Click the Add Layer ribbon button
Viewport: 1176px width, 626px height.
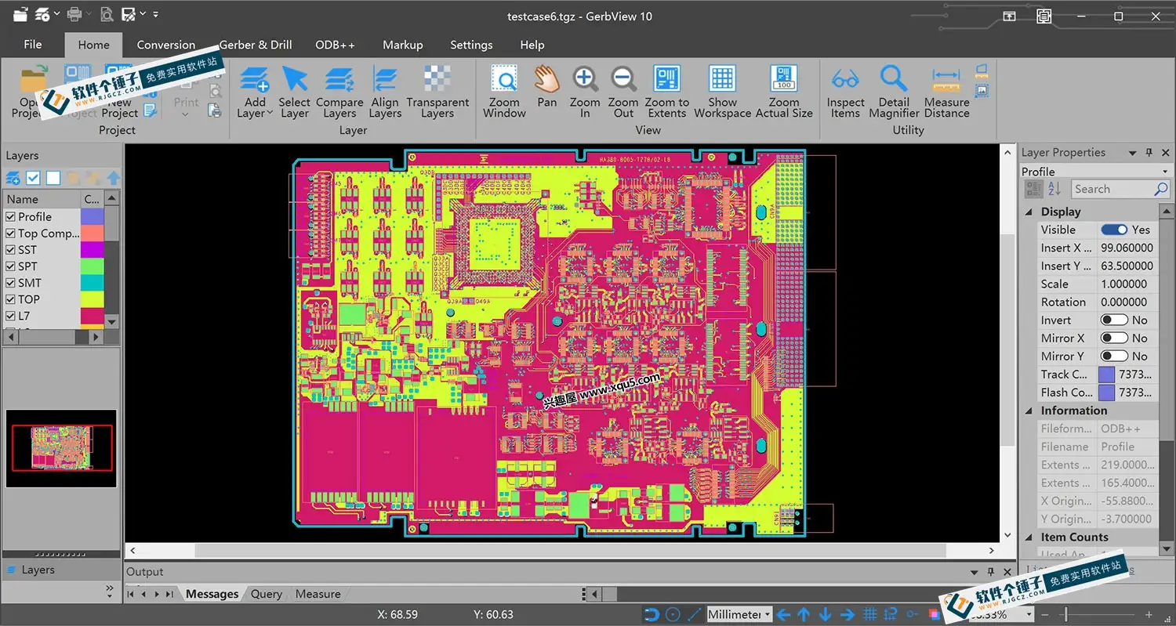[255, 91]
